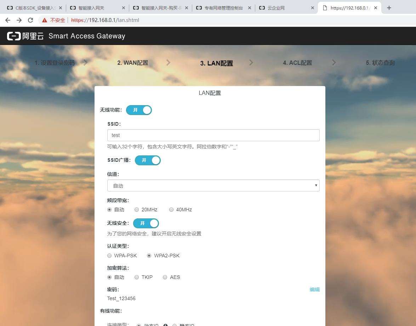Image resolution: width=416 pixels, height=326 pixels.
Task: Toggle the SSID广播 broadcast switch
Action: [148, 160]
